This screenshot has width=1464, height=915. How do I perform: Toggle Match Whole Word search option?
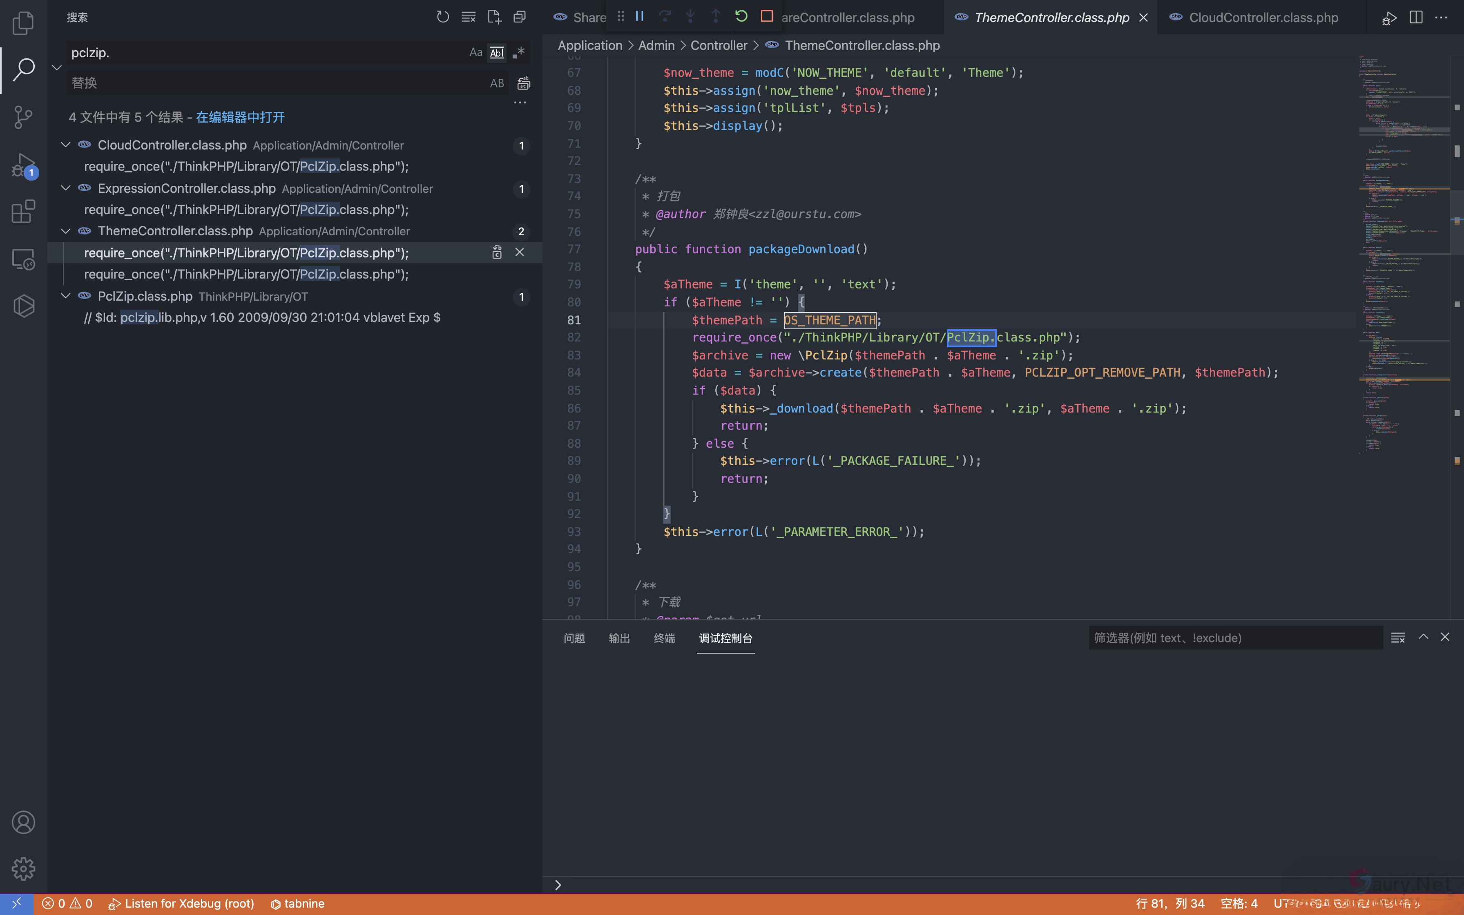pyautogui.click(x=497, y=53)
